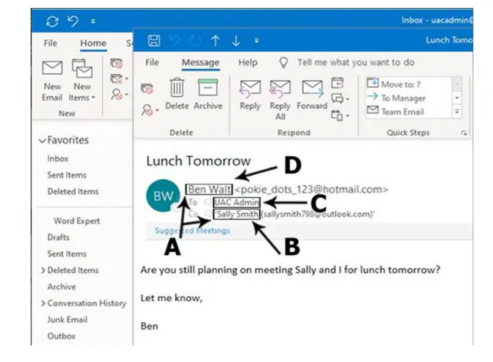Open Junk dropdown in message Delete group
493x362 pixels.
click(x=150, y=110)
